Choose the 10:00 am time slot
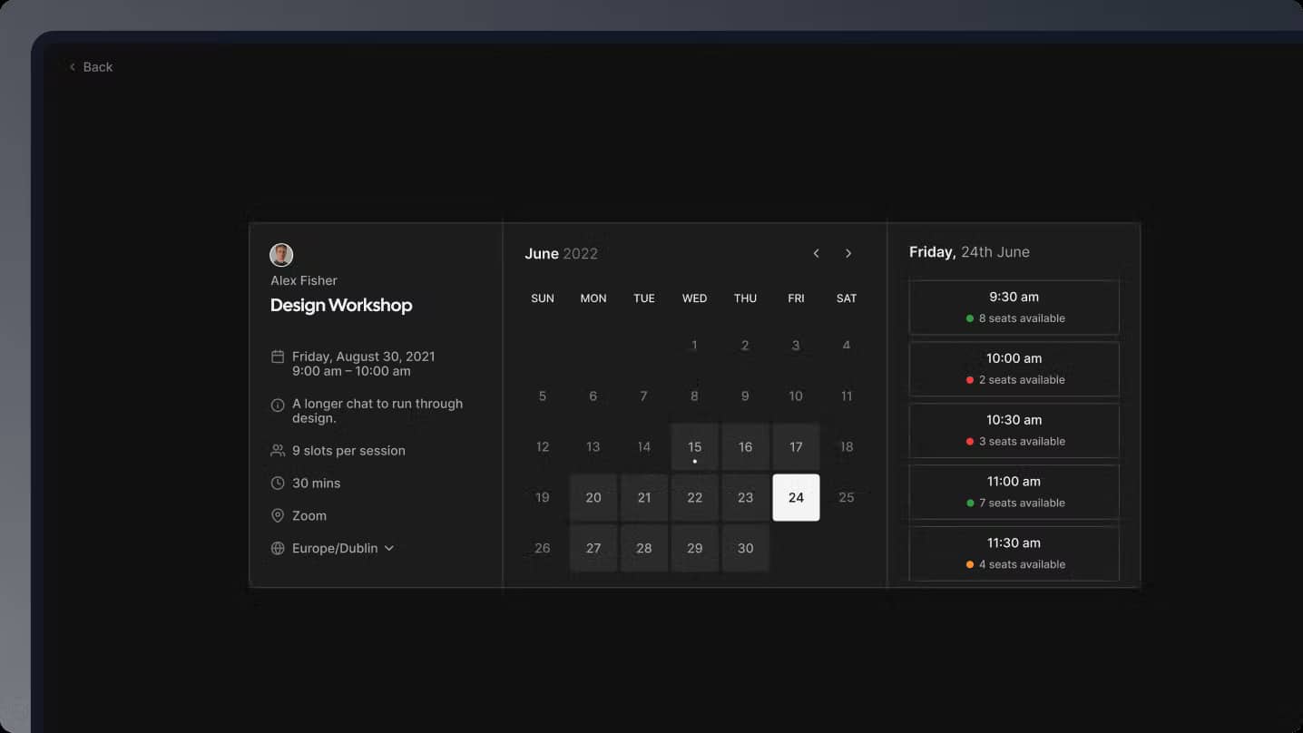The height and width of the screenshot is (733, 1303). (1014, 368)
